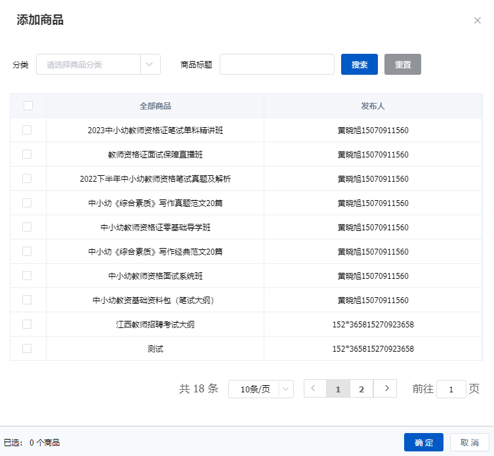Open the 10条/页 page size dropdown

(260, 389)
